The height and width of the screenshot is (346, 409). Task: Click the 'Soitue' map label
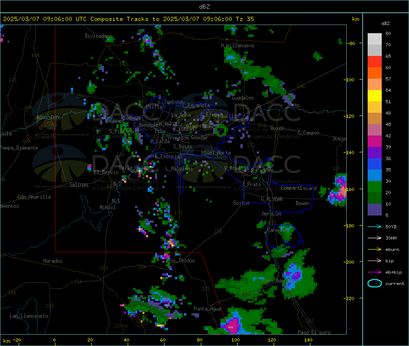coord(241,203)
